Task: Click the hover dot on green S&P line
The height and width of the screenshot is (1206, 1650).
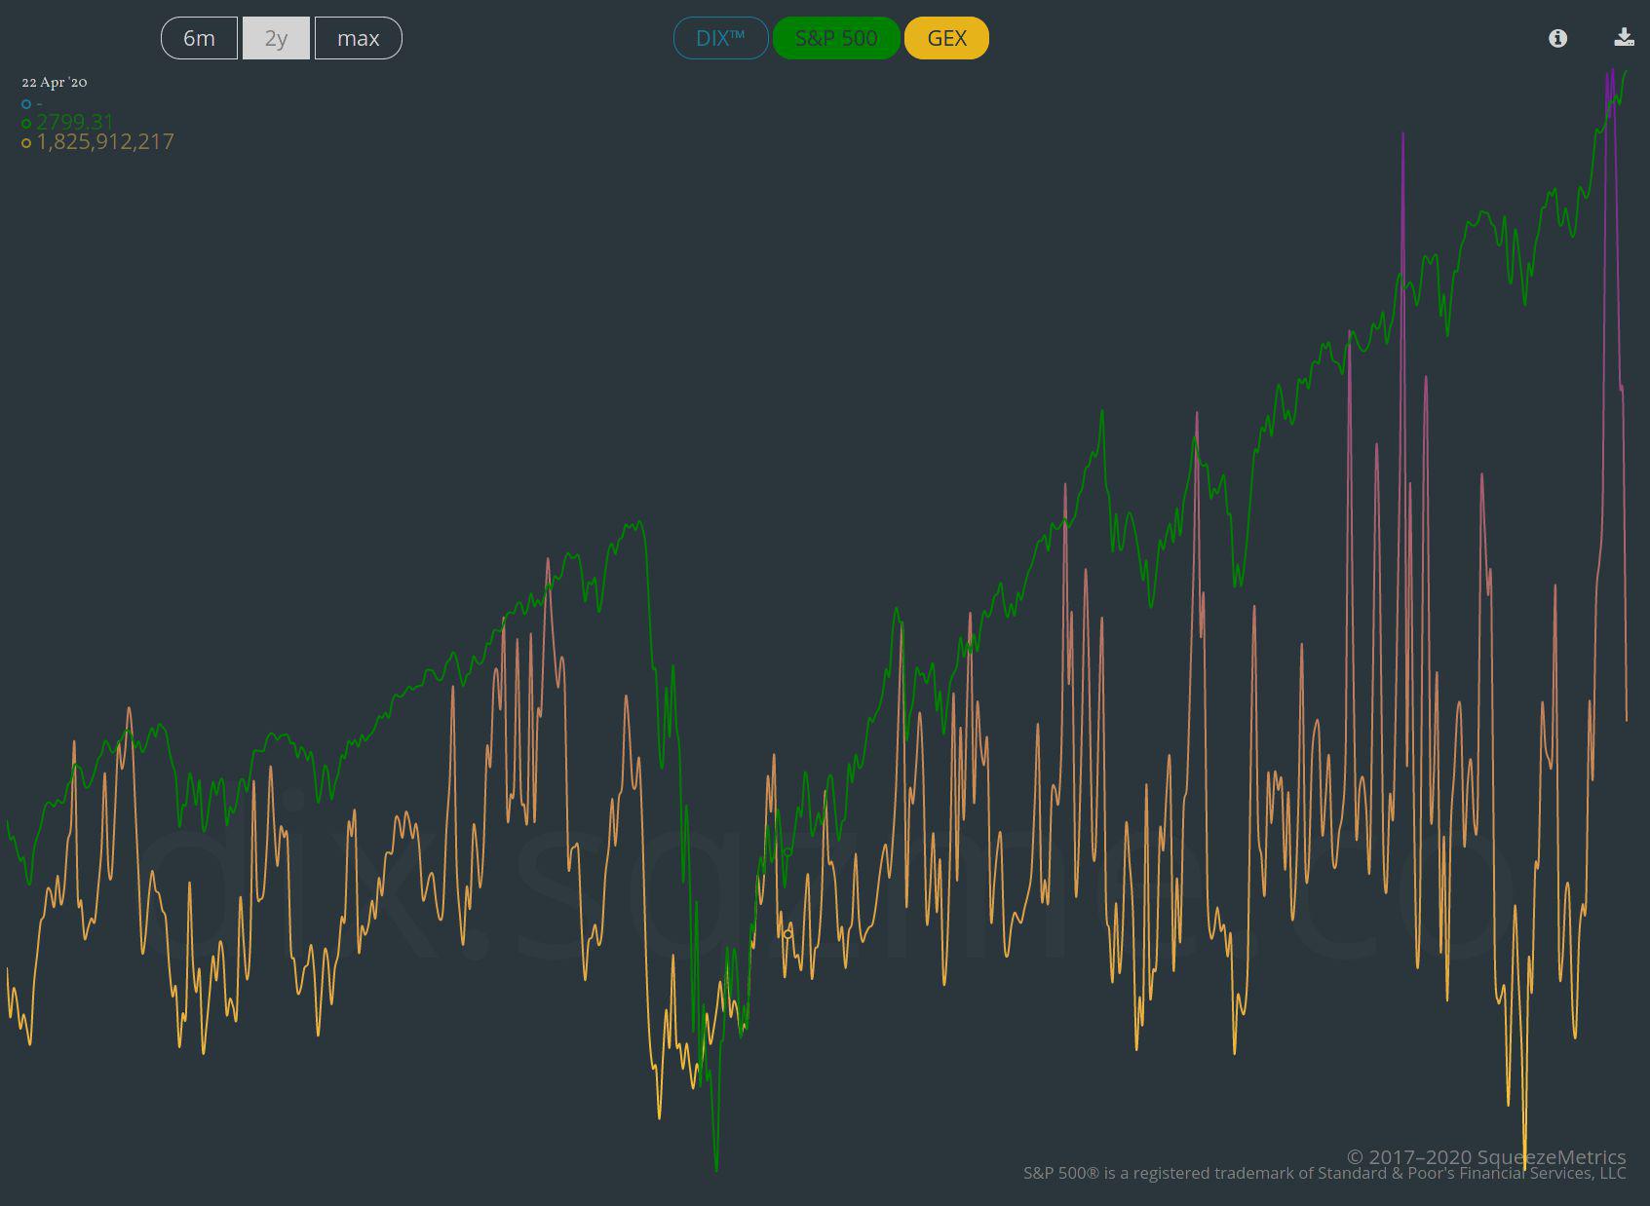Action: click(788, 852)
